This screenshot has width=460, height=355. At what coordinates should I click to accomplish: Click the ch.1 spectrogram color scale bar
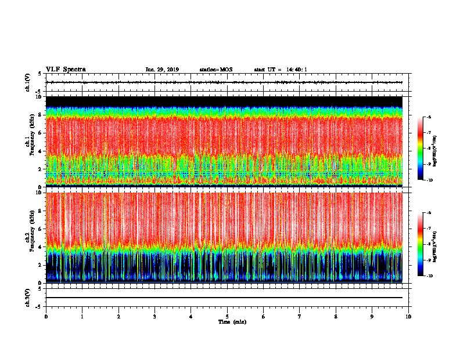coord(421,148)
